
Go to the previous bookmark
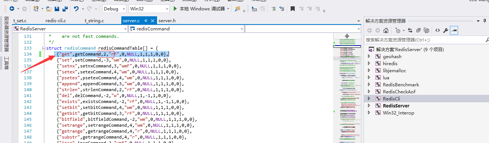click(x=301, y=9)
